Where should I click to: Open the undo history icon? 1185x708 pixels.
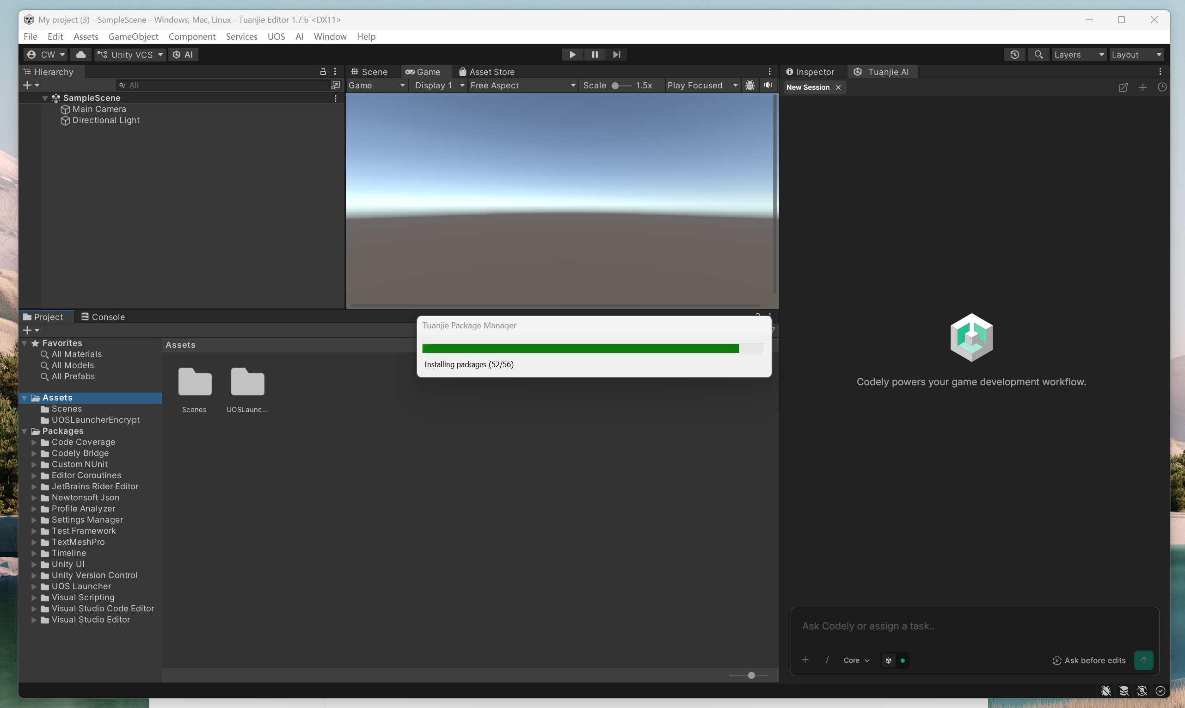[1014, 55]
